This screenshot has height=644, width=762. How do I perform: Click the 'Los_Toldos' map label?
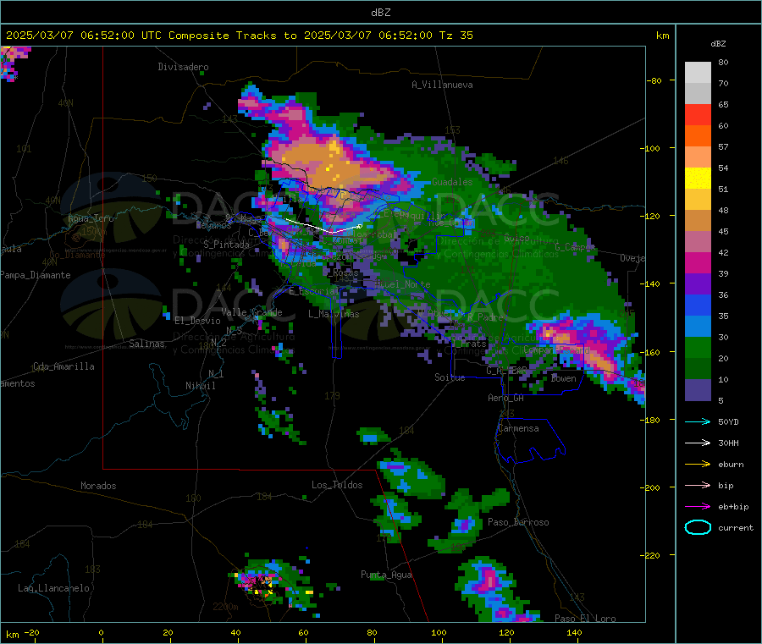(x=337, y=485)
